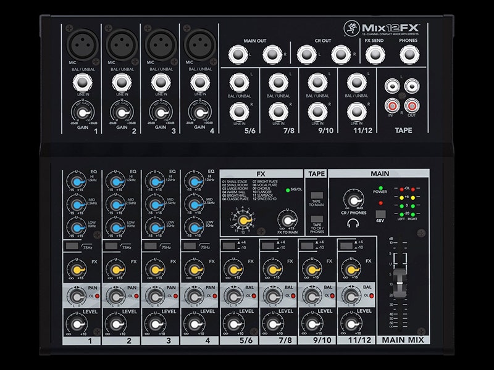The height and width of the screenshot is (370, 494).
Task: Click channel 2 PAN knob
Action: tap(116, 297)
